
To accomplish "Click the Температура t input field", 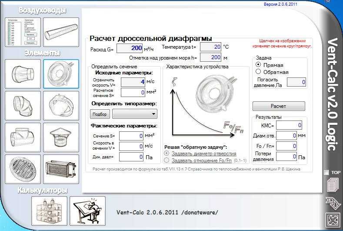I will (211, 47).
